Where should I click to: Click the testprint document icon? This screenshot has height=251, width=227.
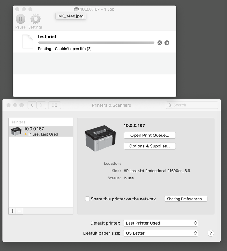(28, 41)
